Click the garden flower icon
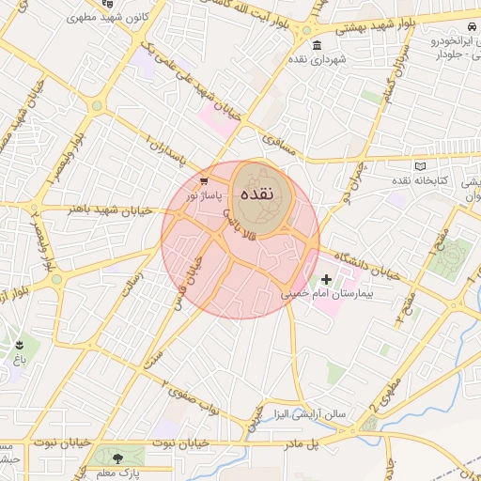 point(20,346)
